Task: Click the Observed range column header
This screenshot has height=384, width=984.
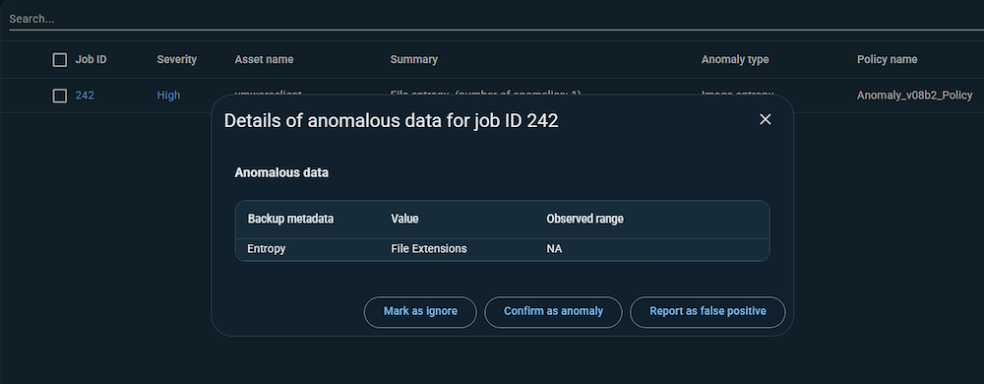Action: (x=584, y=219)
